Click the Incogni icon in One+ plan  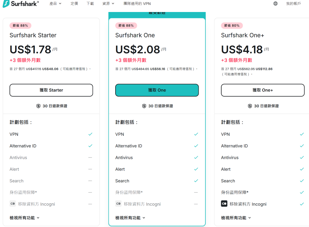[x=224, y=203]
